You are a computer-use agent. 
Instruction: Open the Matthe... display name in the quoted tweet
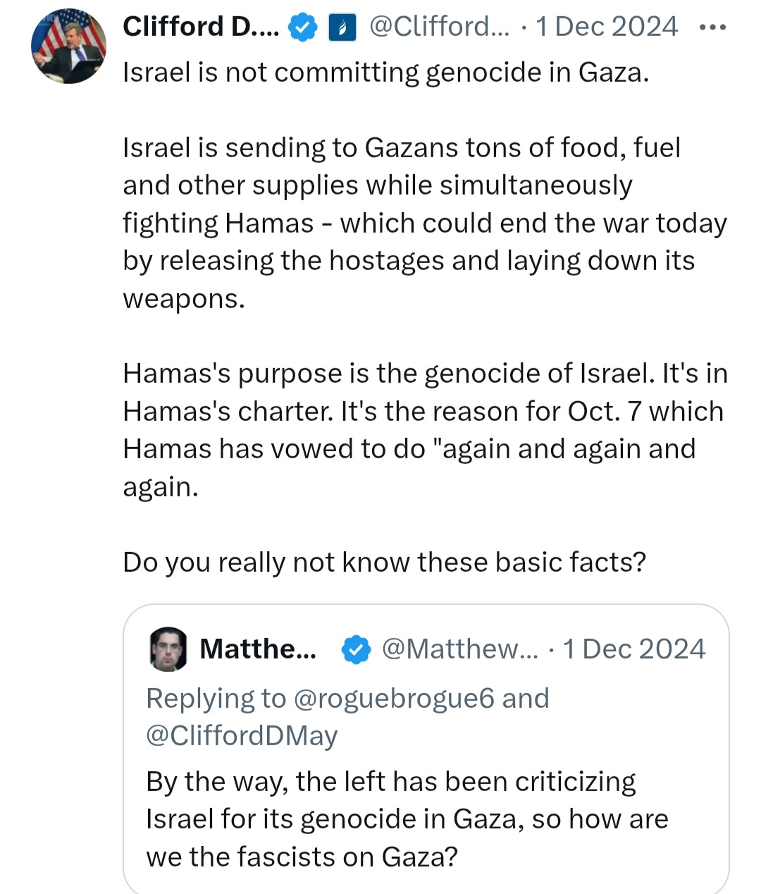tap(258, 649)
